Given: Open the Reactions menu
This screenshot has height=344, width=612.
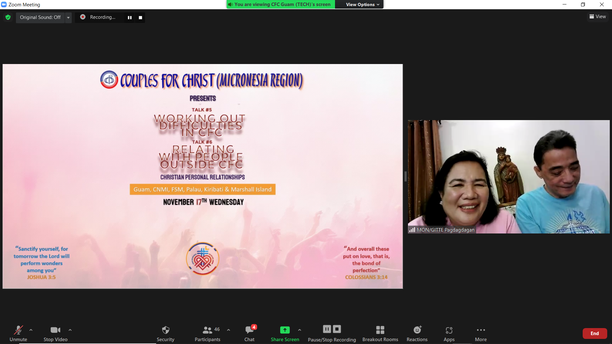Looking at the screenshot, I should [417, 333].
